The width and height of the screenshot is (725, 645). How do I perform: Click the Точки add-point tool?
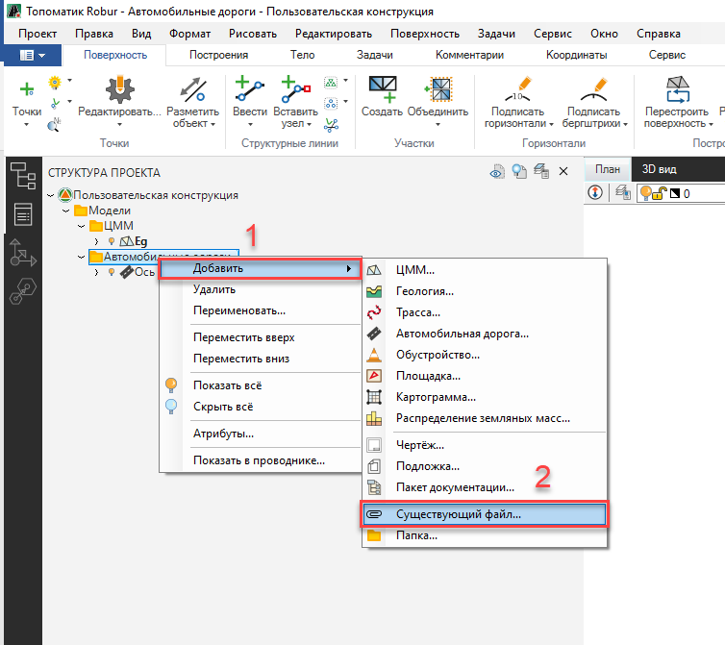click(27, 88)
